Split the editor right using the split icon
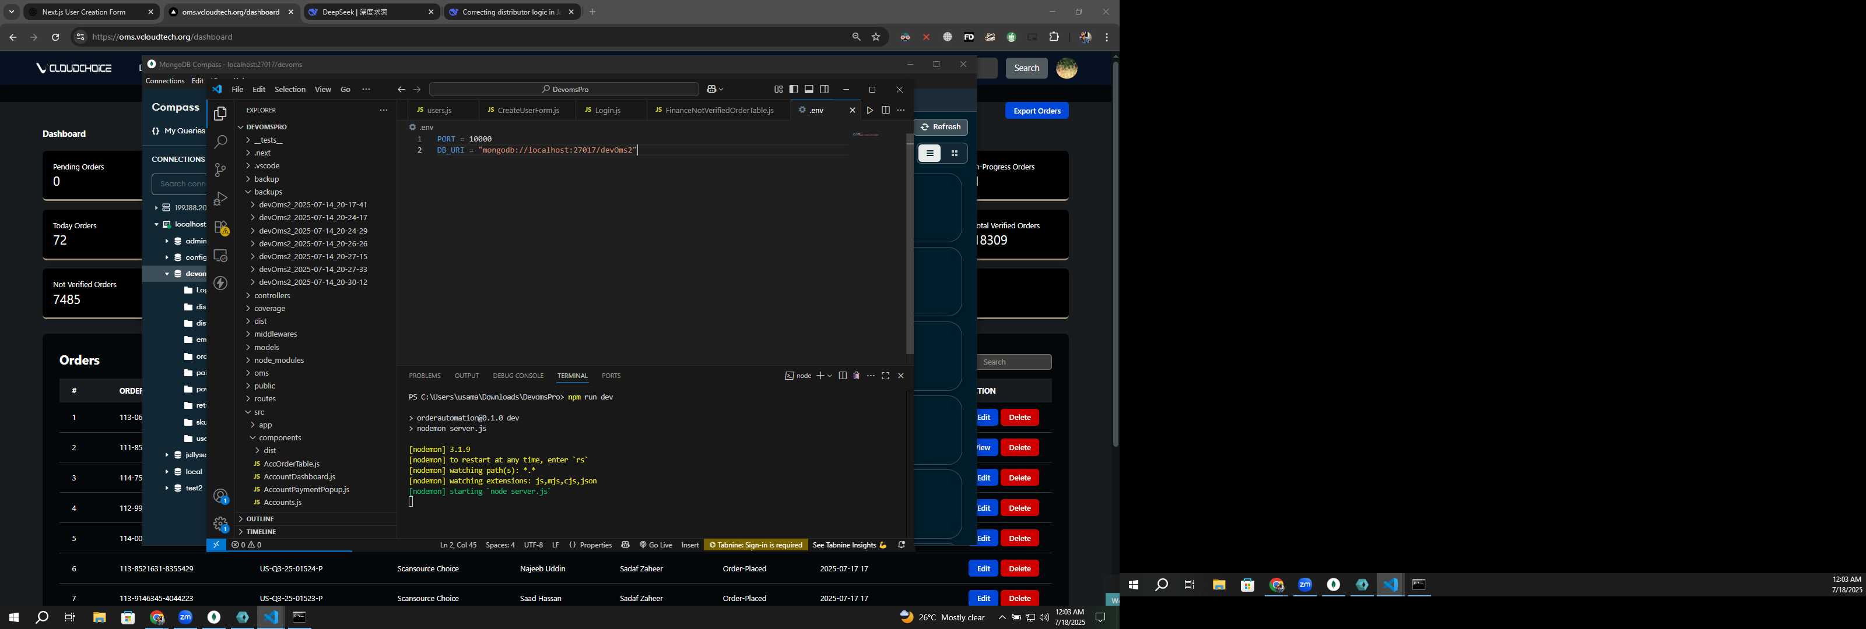 885,110
